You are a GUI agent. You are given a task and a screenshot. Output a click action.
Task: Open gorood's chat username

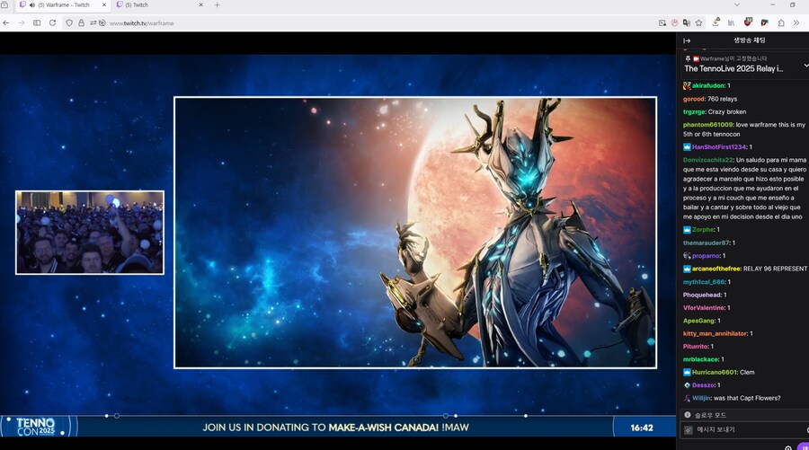(x=694, y=99)
